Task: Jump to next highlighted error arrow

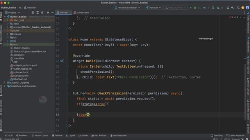Action: pos(244,17)
